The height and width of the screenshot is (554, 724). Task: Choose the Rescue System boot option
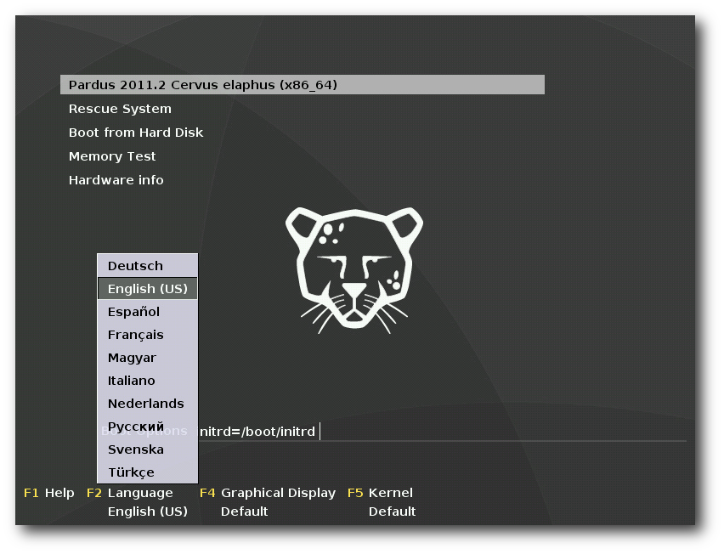(120, 109)
